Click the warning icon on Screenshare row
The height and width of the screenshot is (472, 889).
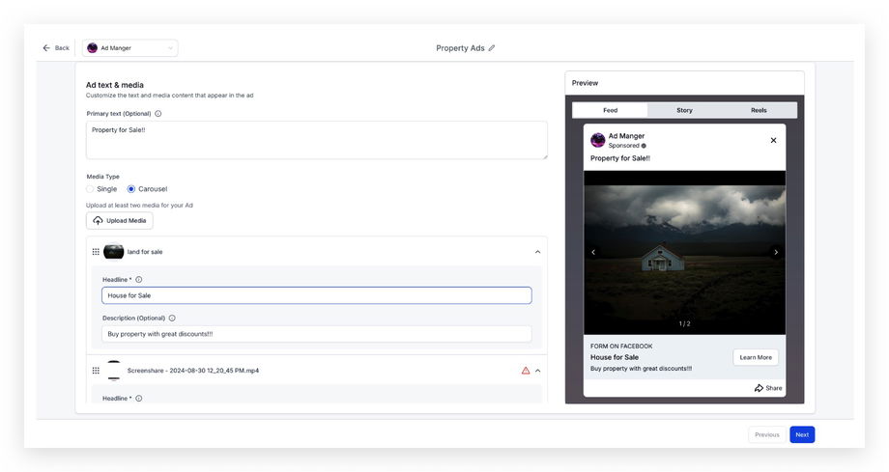(526, 371)
